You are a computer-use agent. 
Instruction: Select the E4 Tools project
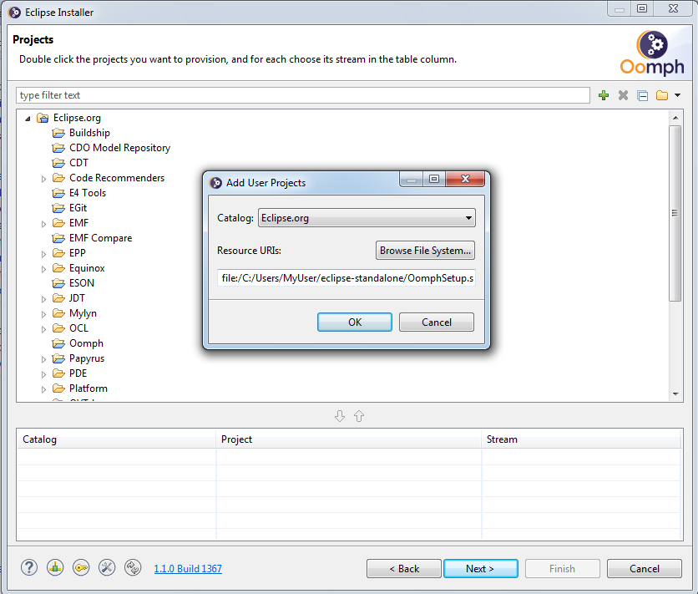click(88, 193)
